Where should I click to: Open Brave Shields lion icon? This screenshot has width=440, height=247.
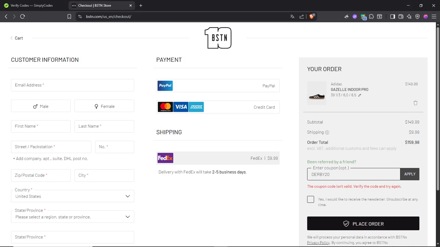click(x=312, y=16)
